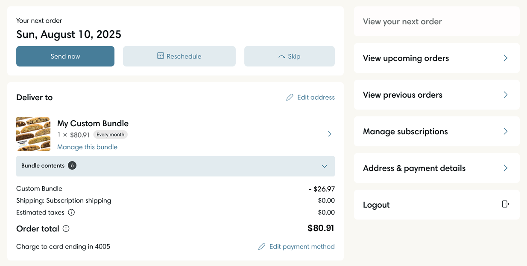527x266 pixels.
Task: Click the info icon beside Order total
Action: click(66, 228)
